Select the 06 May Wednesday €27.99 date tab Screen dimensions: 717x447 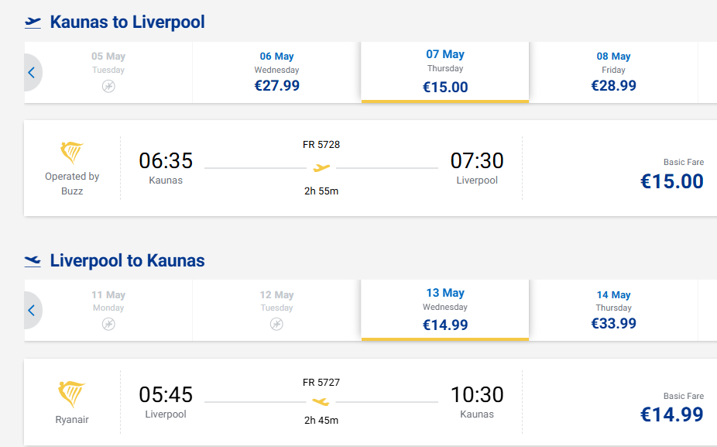[276, 72]
